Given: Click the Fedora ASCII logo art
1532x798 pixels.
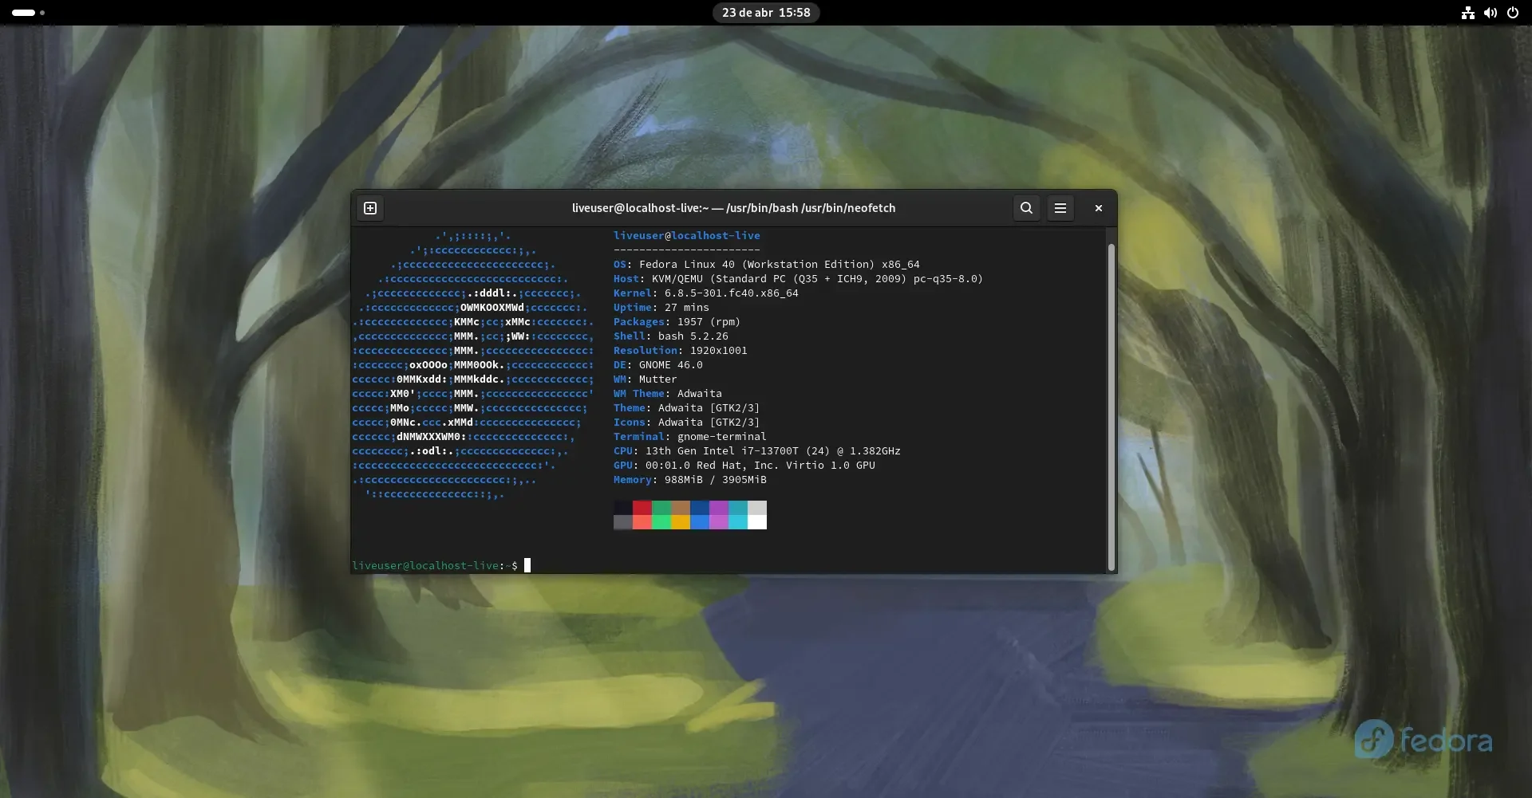Looking at the screenshot, I should pyautogui.click(x=473, y=365).
